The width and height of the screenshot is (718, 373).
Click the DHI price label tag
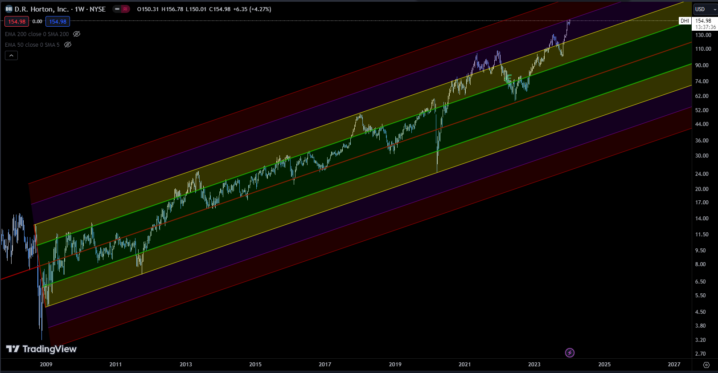685,21
